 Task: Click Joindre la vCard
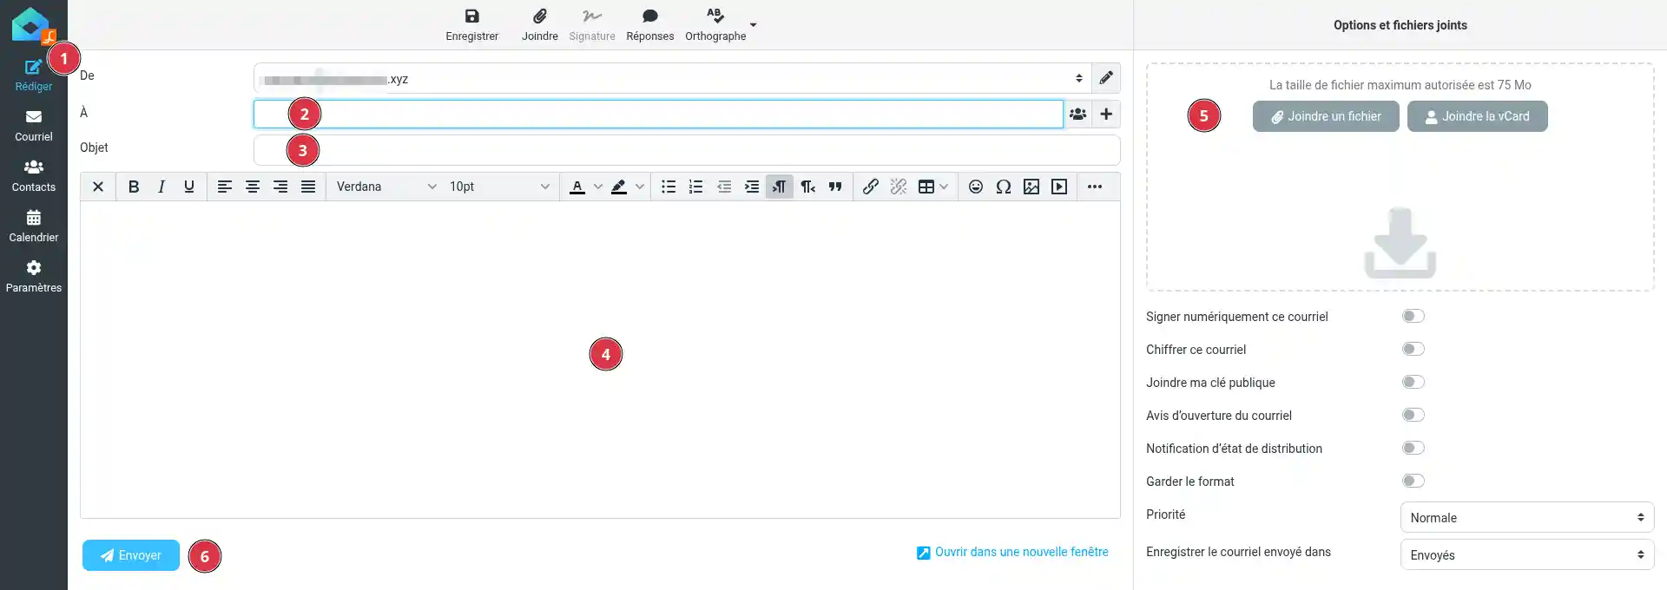point(1477,116)
